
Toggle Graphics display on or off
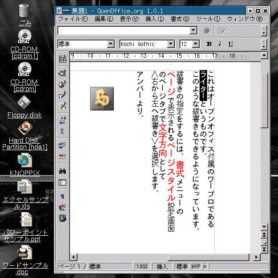[62, 207]
